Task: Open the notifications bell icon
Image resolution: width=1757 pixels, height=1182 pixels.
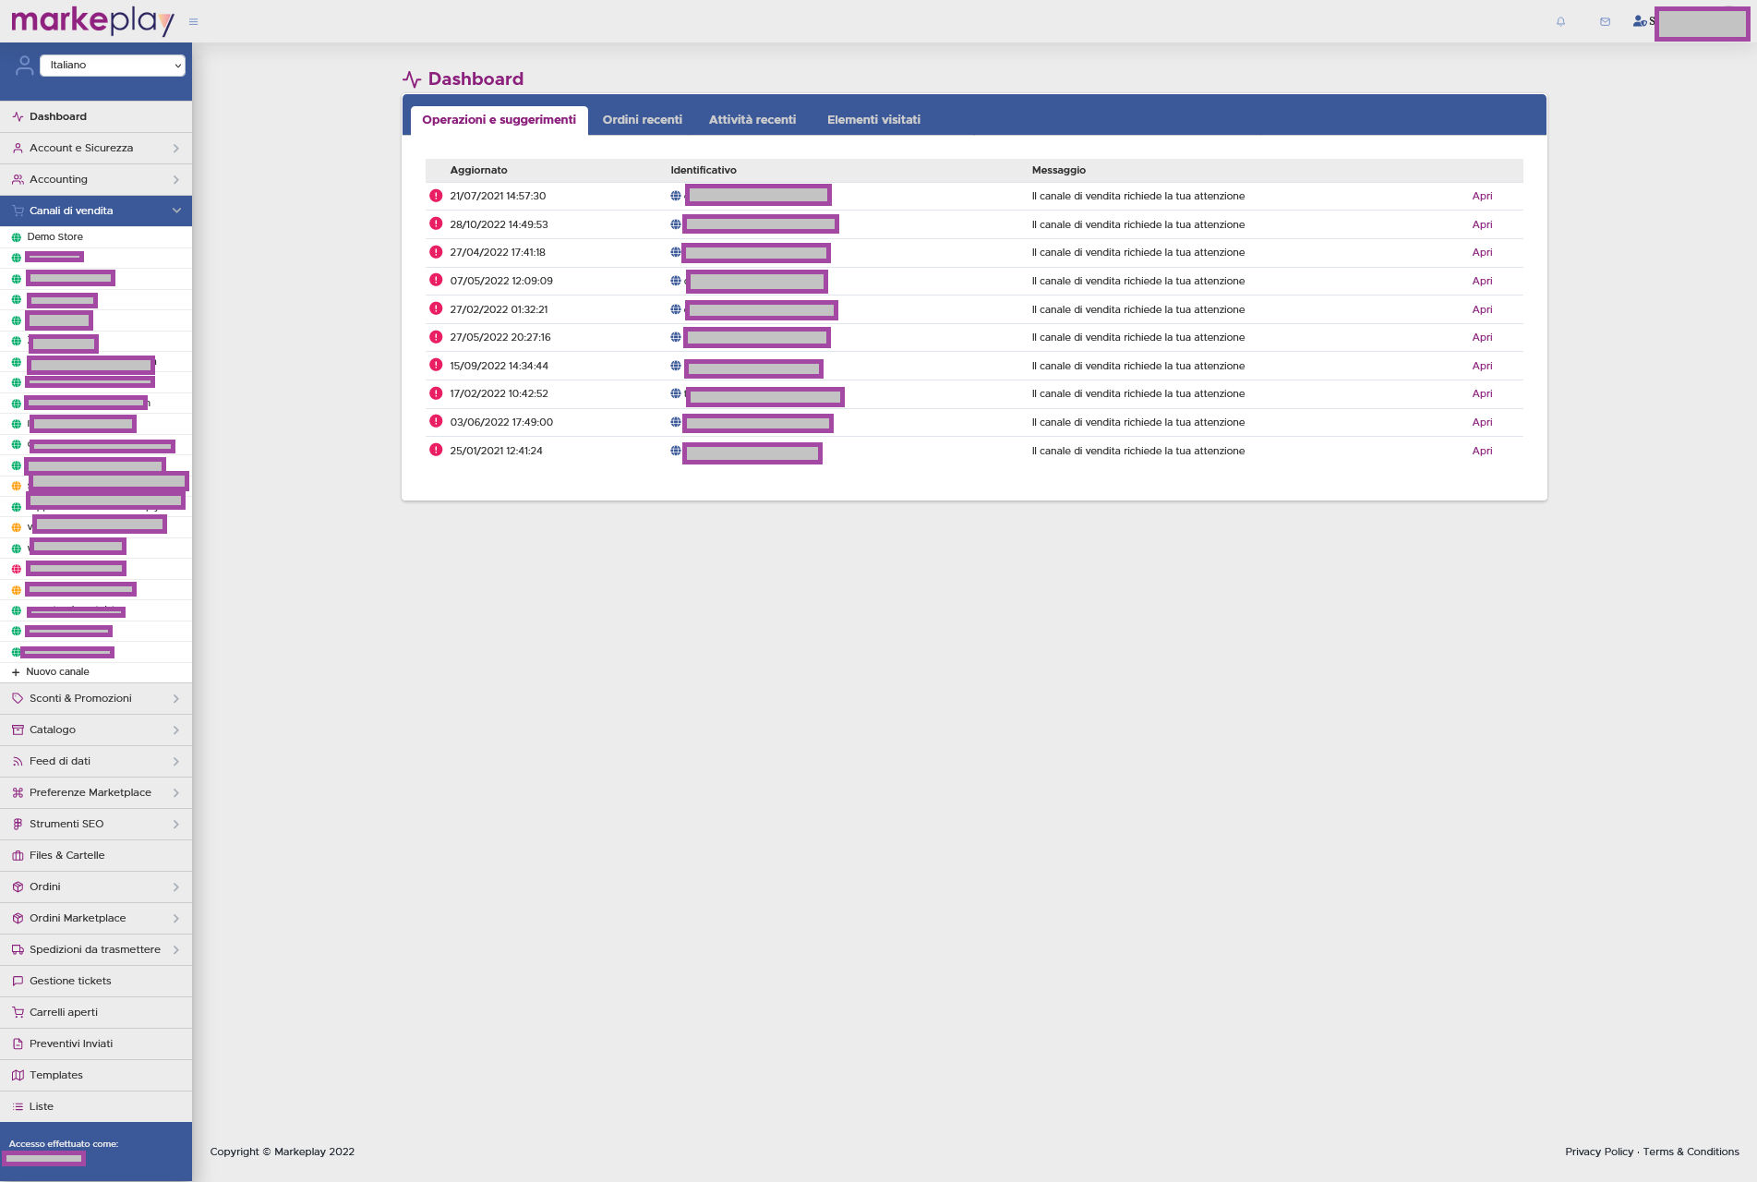Action: 1559,21
